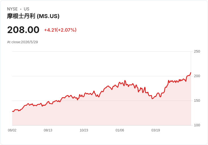Click the 150 price axis label

tap(197, 101)
